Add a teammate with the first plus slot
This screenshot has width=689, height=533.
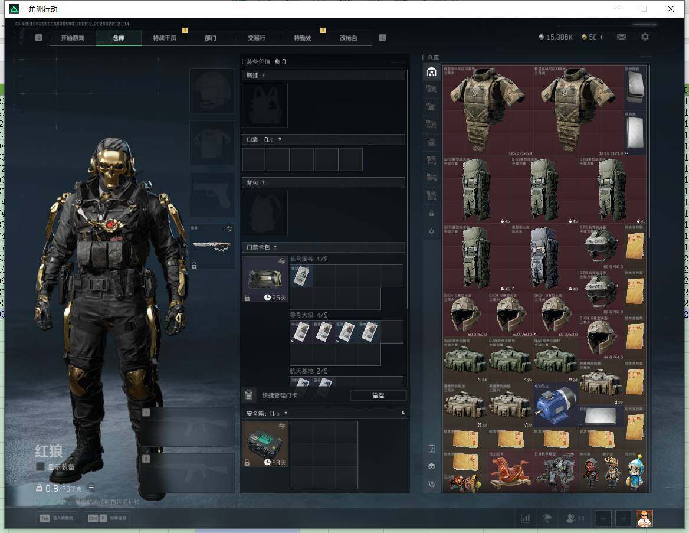(603, 518)
